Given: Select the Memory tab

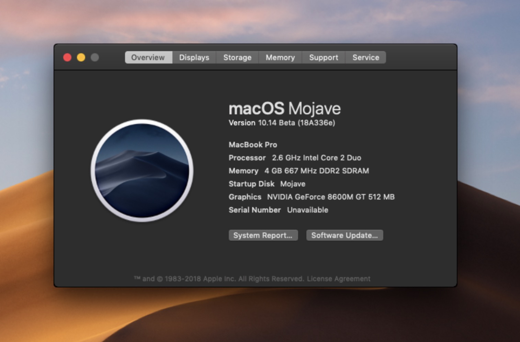Looking at the screenshot, I should pos(280,57).
